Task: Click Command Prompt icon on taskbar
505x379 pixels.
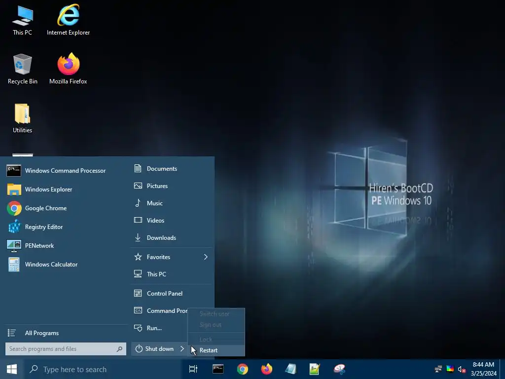Action: 218,369
